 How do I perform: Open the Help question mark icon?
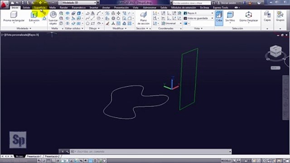(x=259, y=3)
